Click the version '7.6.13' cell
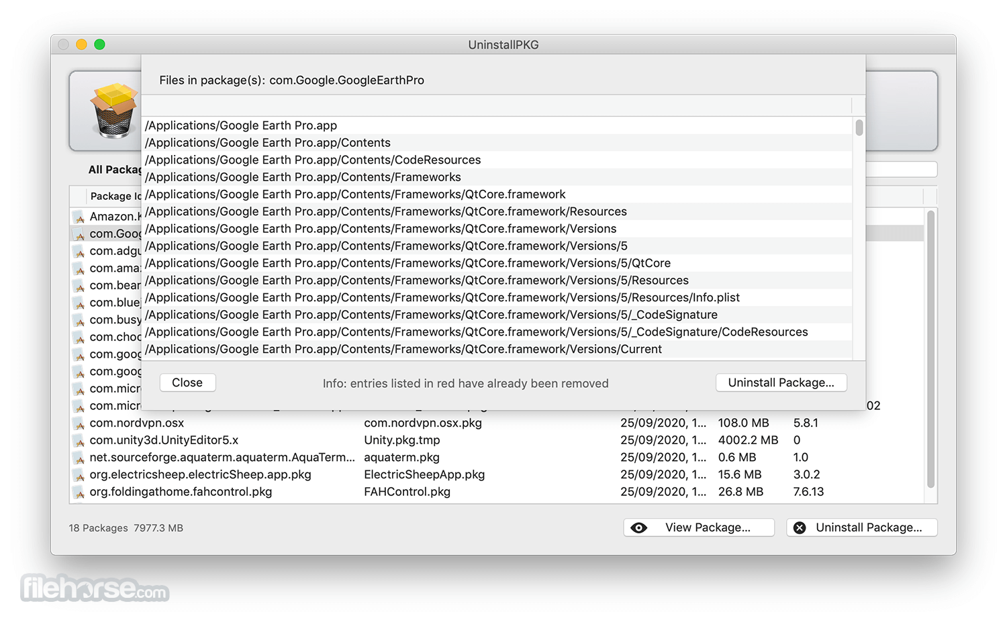Image resolution: width=1007 pixels, height=622 pixels. click(809, 493)
